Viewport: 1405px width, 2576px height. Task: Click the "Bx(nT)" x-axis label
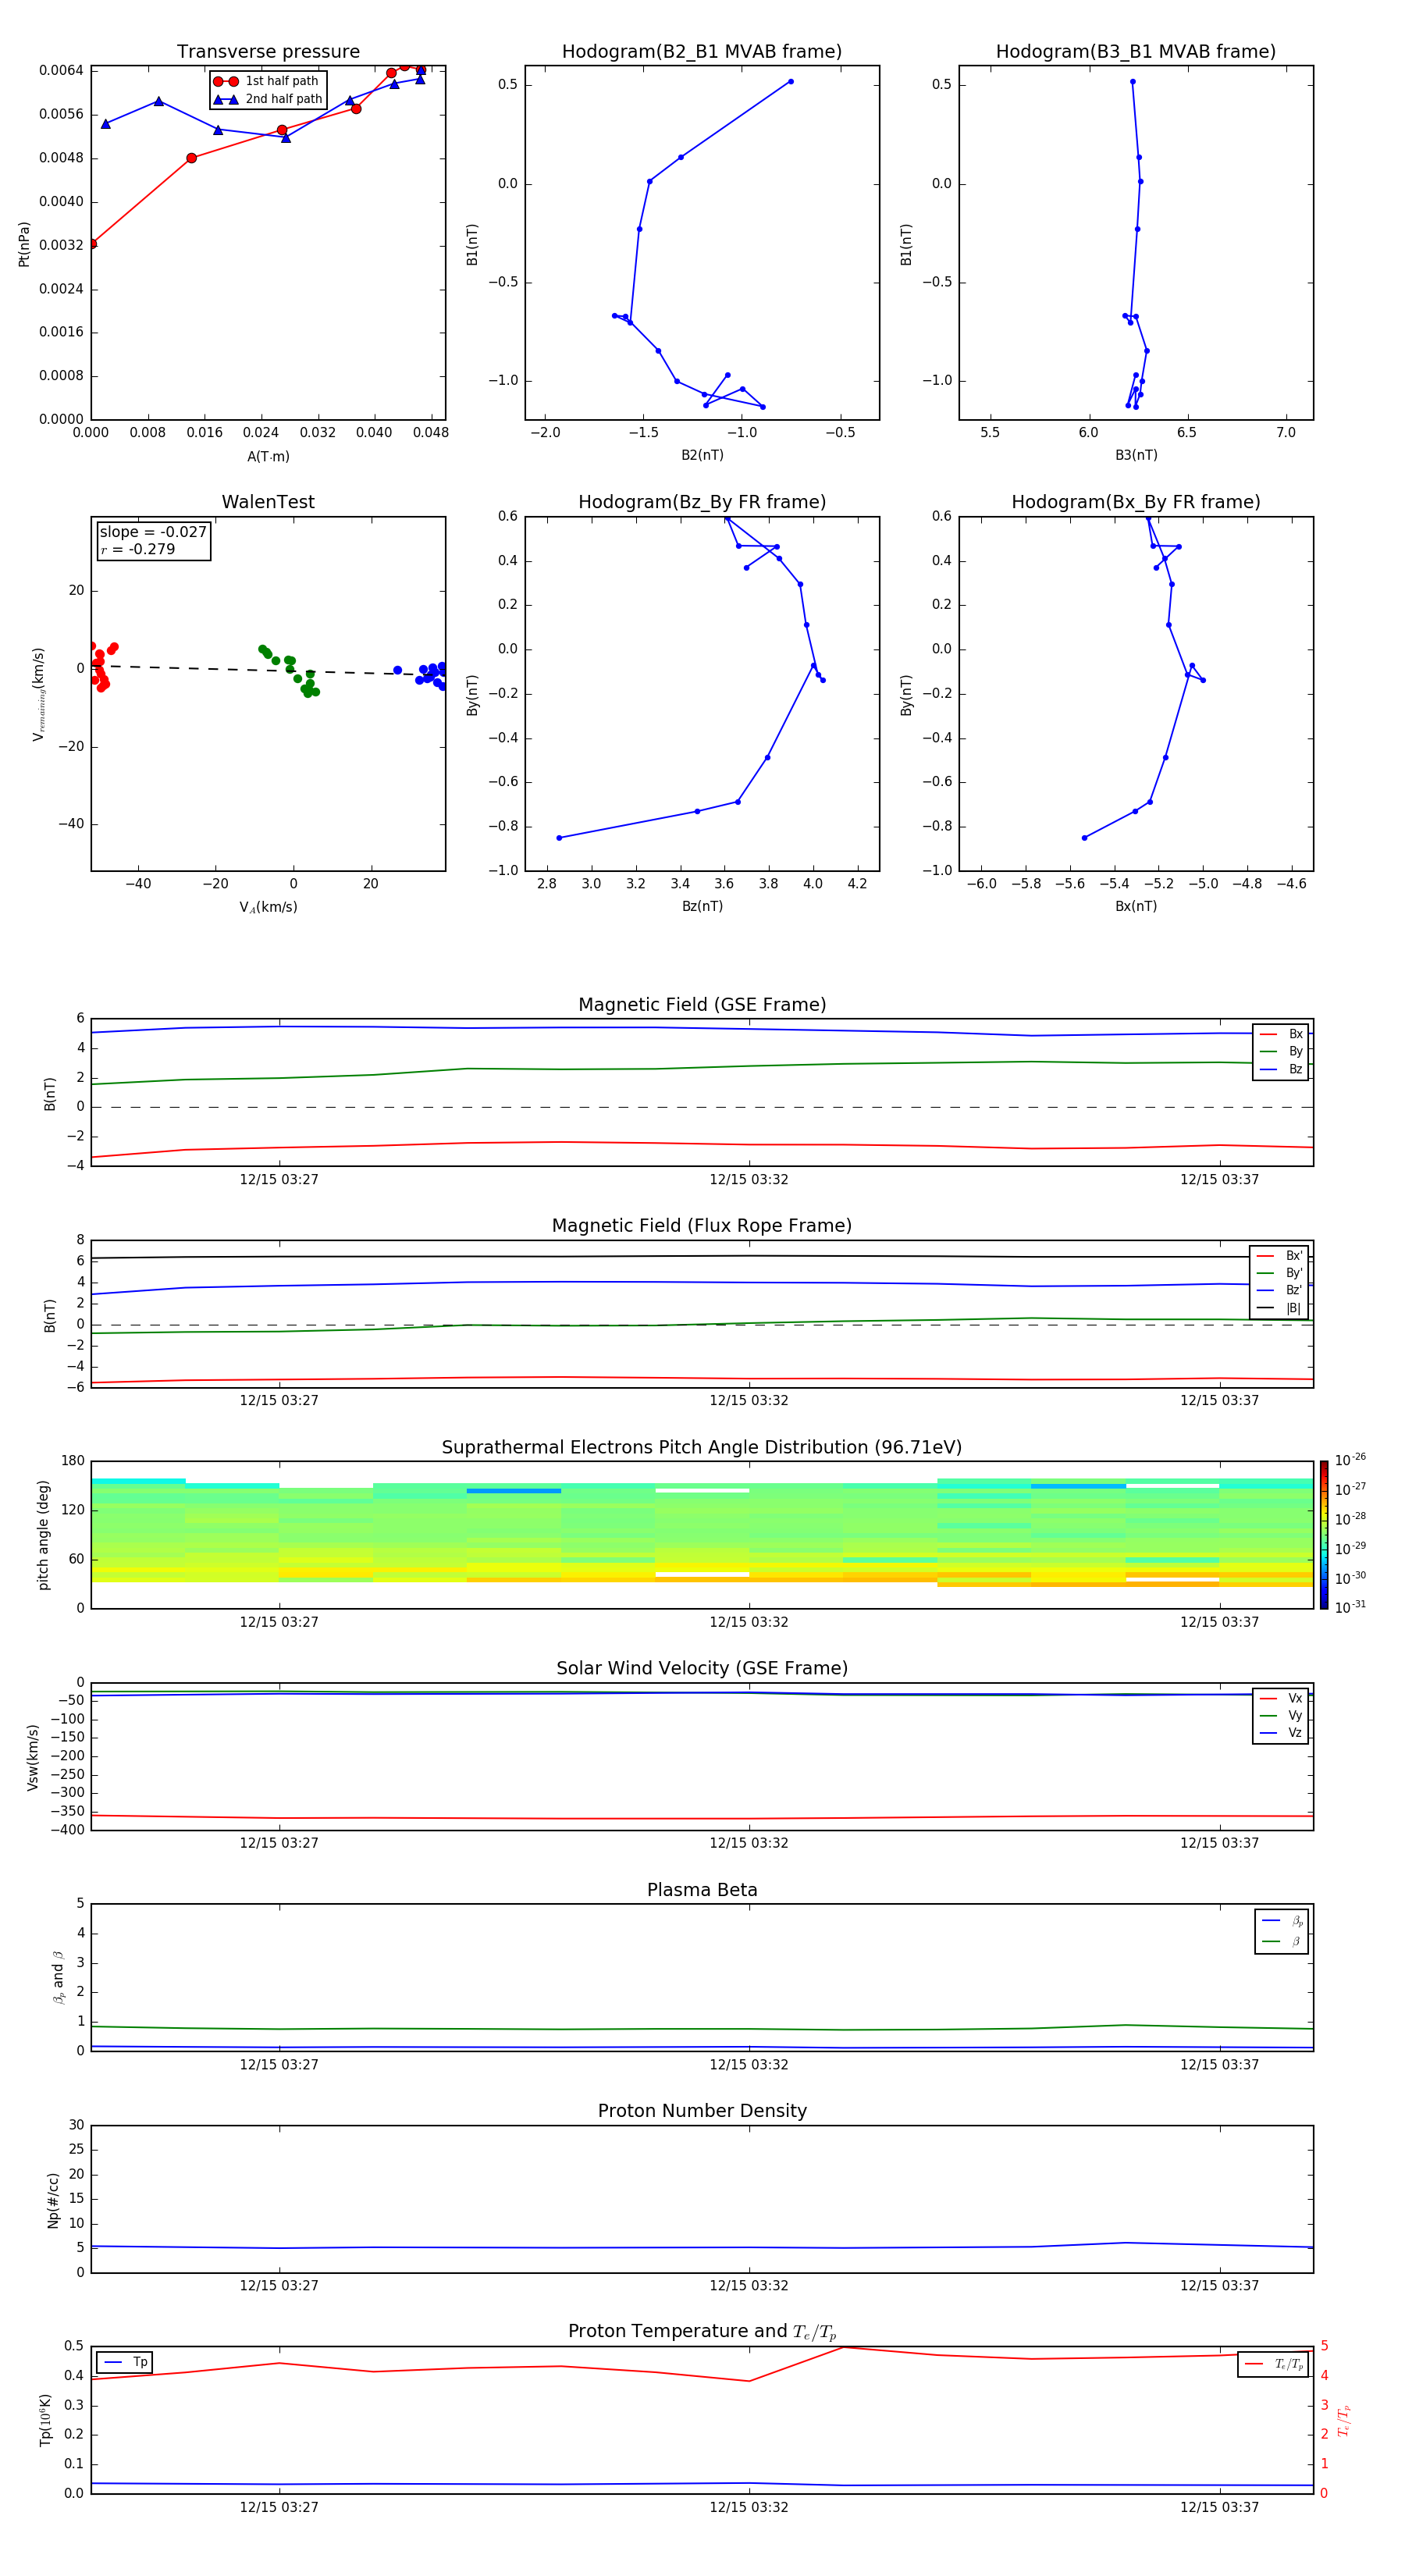(x=1136, y=906)
